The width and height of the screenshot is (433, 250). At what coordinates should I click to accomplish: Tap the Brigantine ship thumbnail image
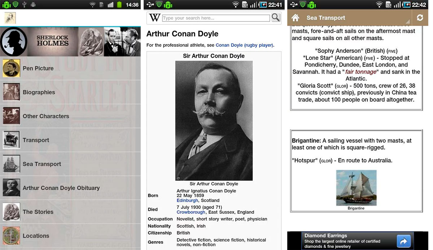click(356, 188)
